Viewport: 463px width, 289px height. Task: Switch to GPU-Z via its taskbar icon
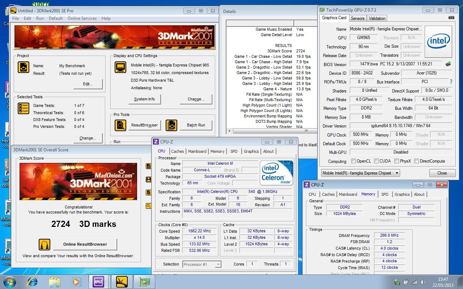click(144, 282)
